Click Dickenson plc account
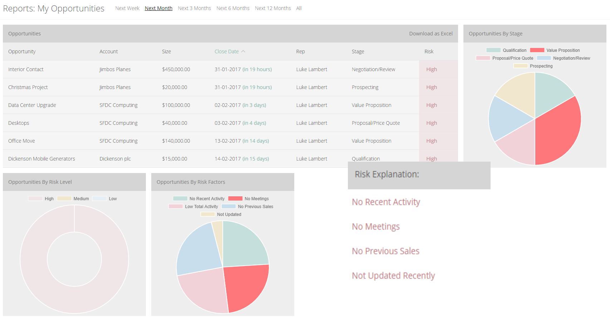This screenshot has width=610, height=325. (x=115, y=159)
